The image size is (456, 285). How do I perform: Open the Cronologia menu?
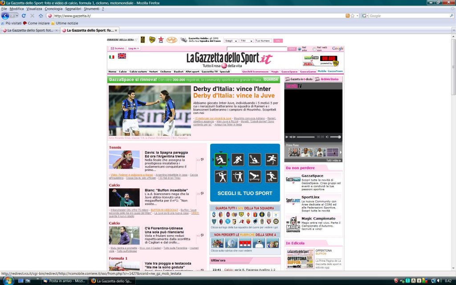[x=53, y=9]
